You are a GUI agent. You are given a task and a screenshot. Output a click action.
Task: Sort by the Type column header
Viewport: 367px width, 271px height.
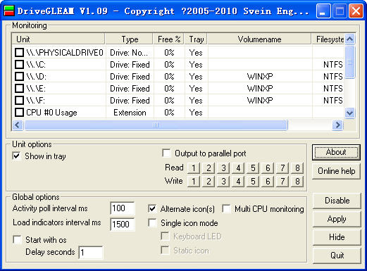(130, 39)
